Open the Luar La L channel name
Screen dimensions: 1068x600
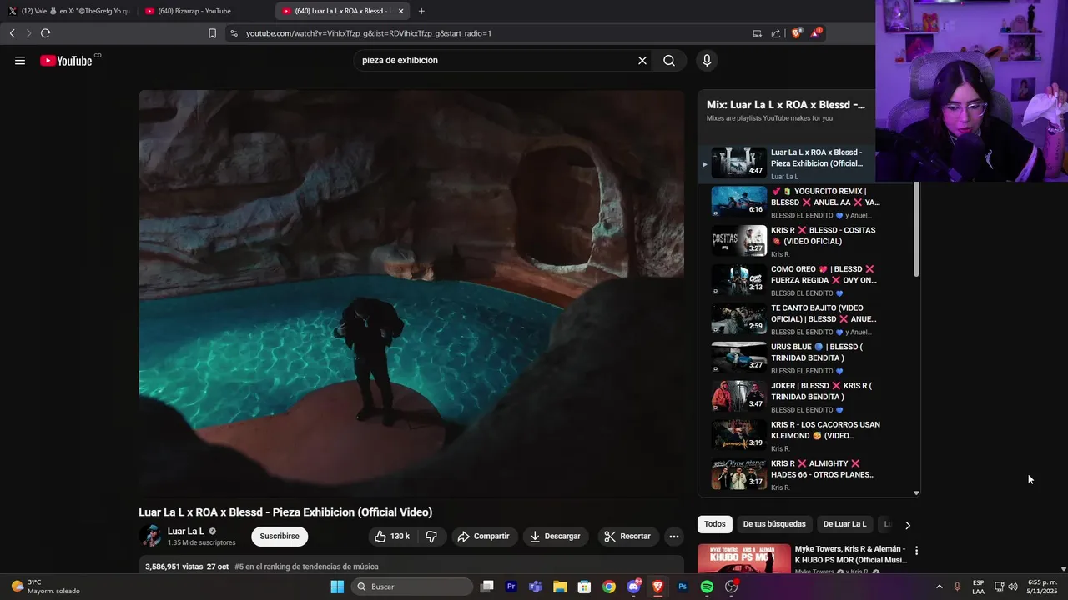click(186, 531)
